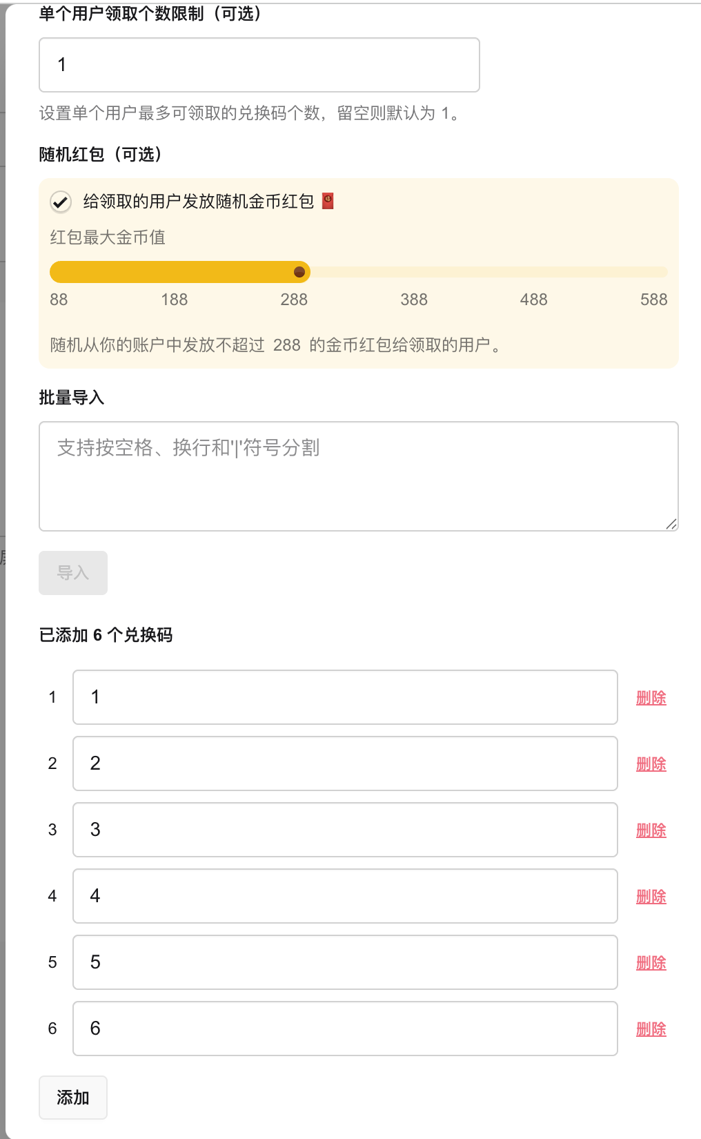Click the sixth redemption code input

pyautogui.click(x=345, y=1029)
